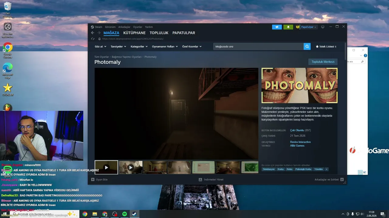Reload the Steam store page
The image size is (389, 218).
[x=93, y=39]
